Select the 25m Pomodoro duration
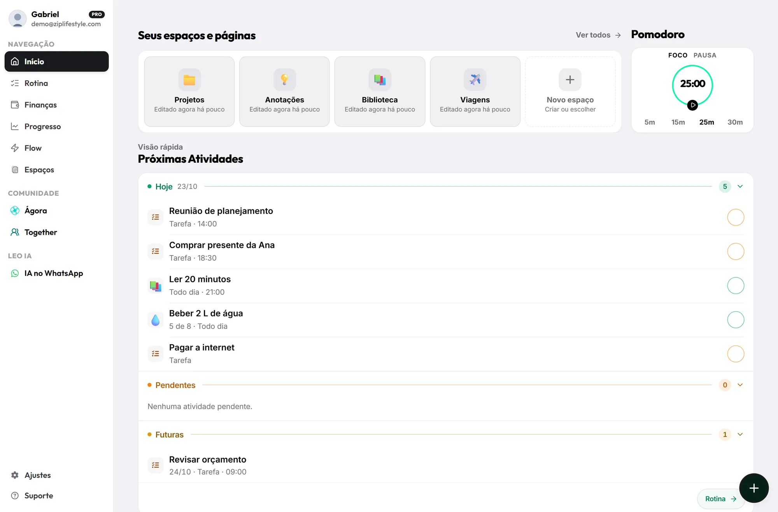778x512 pixels. 706,122
